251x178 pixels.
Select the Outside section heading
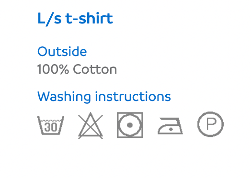point(62,51)
